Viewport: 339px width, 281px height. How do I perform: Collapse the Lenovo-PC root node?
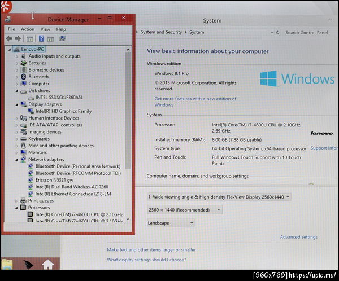click(10, 50)
